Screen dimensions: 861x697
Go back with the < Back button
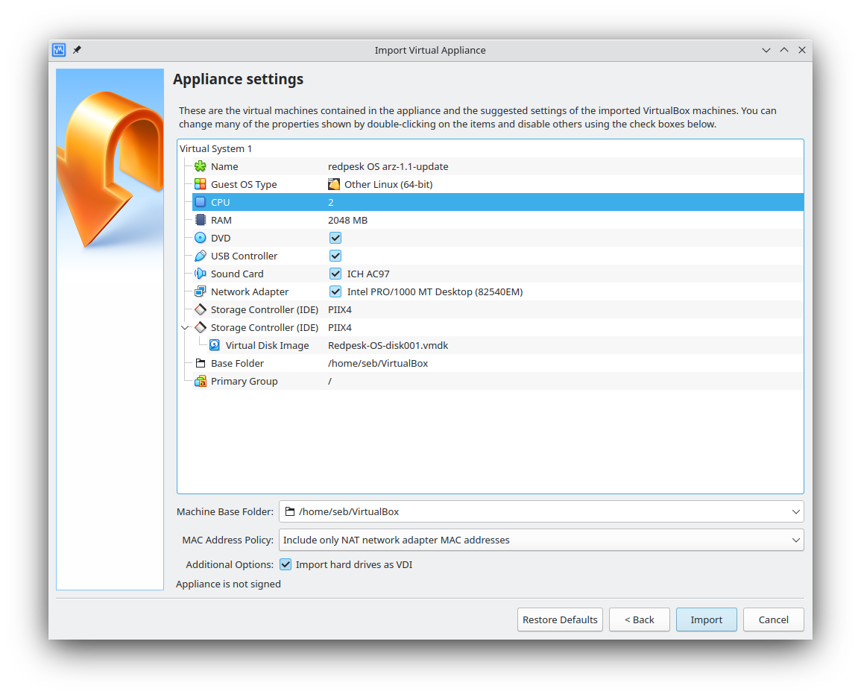pos(639,619)
